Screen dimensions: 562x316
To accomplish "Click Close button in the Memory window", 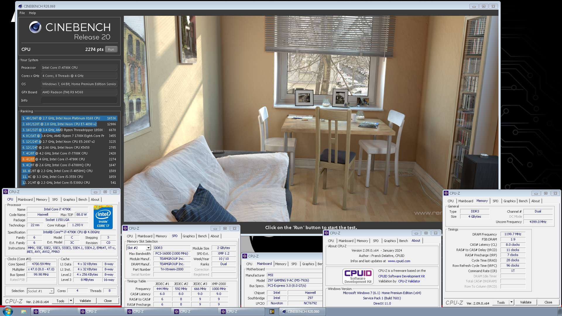I will point(548,302).
